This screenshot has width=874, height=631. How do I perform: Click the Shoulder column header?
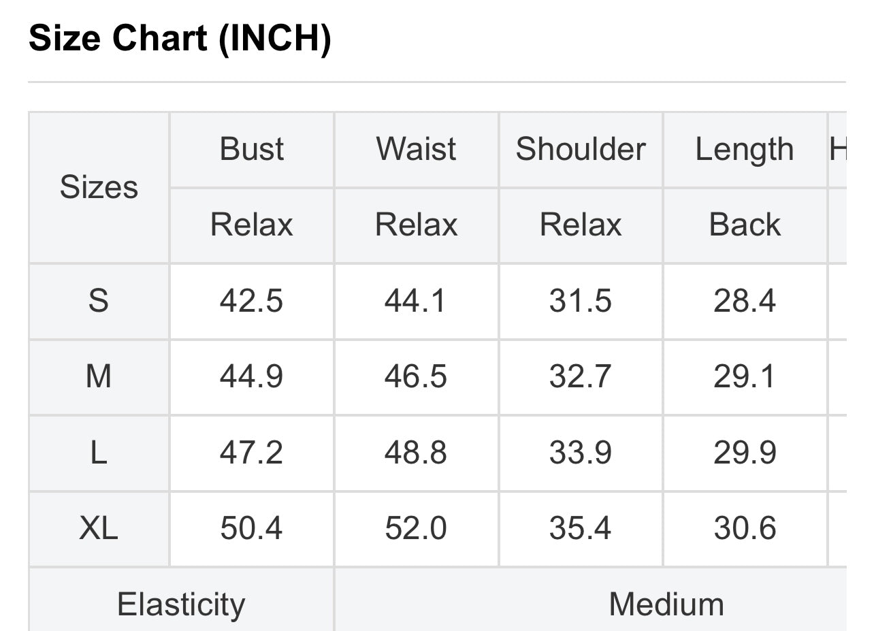[x=581, y=149]
